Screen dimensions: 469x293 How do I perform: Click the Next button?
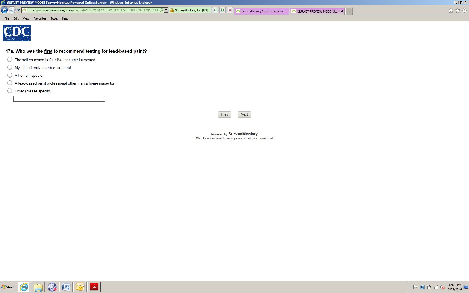[x=244, y=114]
